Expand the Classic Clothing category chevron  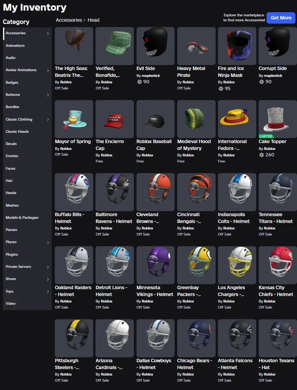[x=48, y=119]
